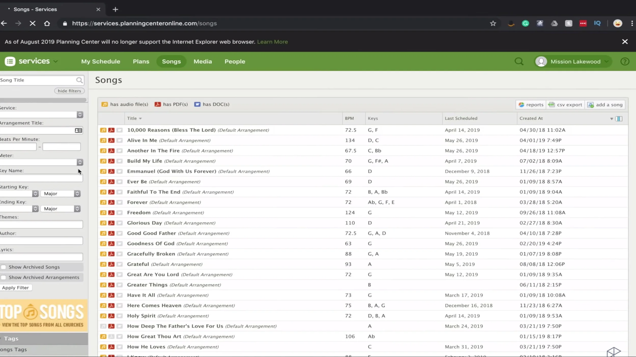Bookmark this page with star icon
This screenshot has height=357, width=636.
493,23
